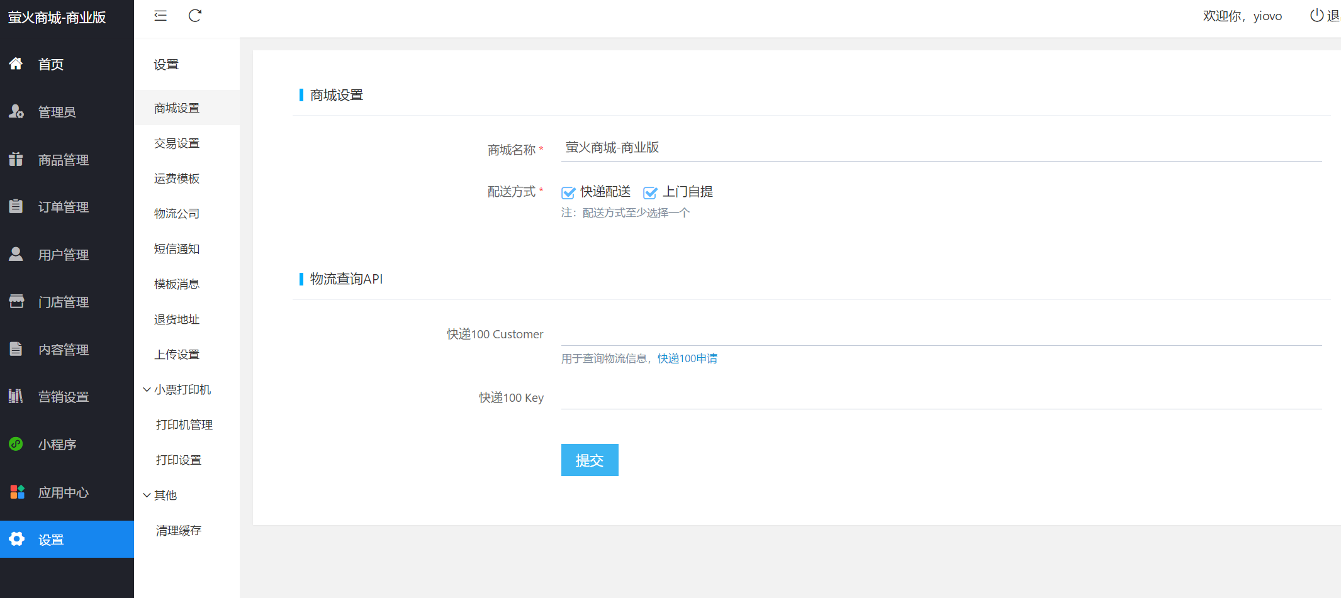This screenshot has width=1341, height=598.
Task: Click the home icon in sidebar
Action: tap(16, 64)
